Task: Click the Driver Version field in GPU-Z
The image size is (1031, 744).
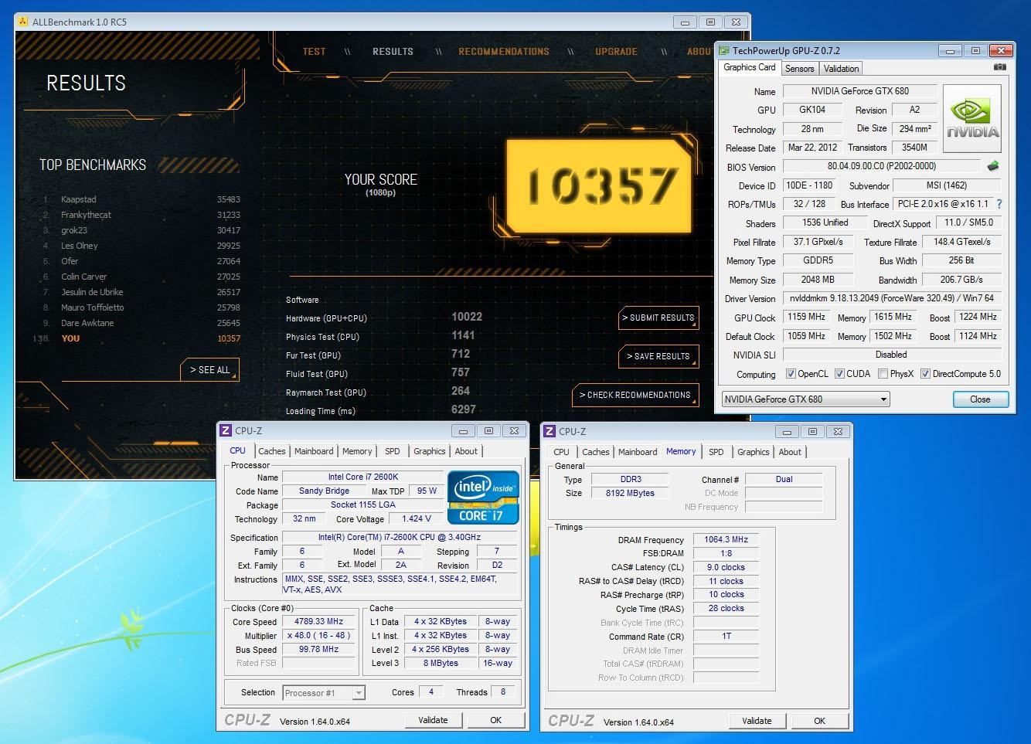Action: (x=892, y=298)
